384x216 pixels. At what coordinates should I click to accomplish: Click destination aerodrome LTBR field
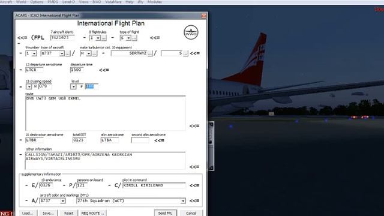(x=34, y=140)
